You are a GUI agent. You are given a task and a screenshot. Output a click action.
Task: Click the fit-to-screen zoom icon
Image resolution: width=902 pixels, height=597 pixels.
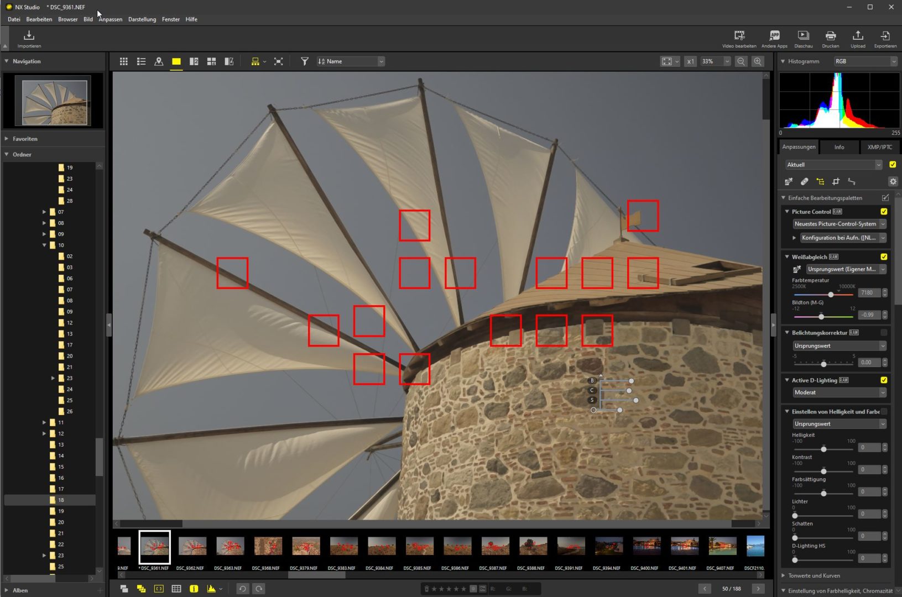[667, 61]
